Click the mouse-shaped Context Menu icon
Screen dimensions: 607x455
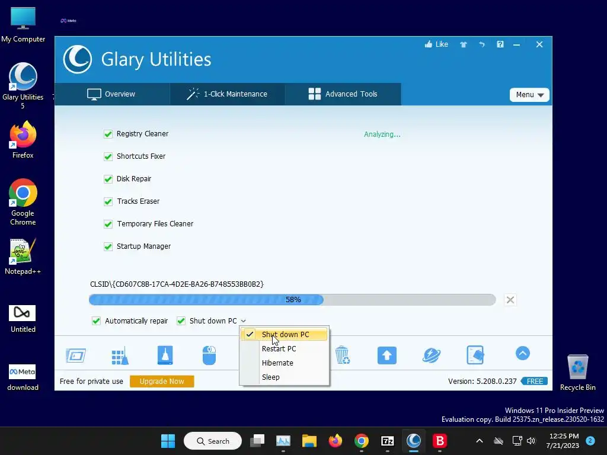tap(209, 355)
